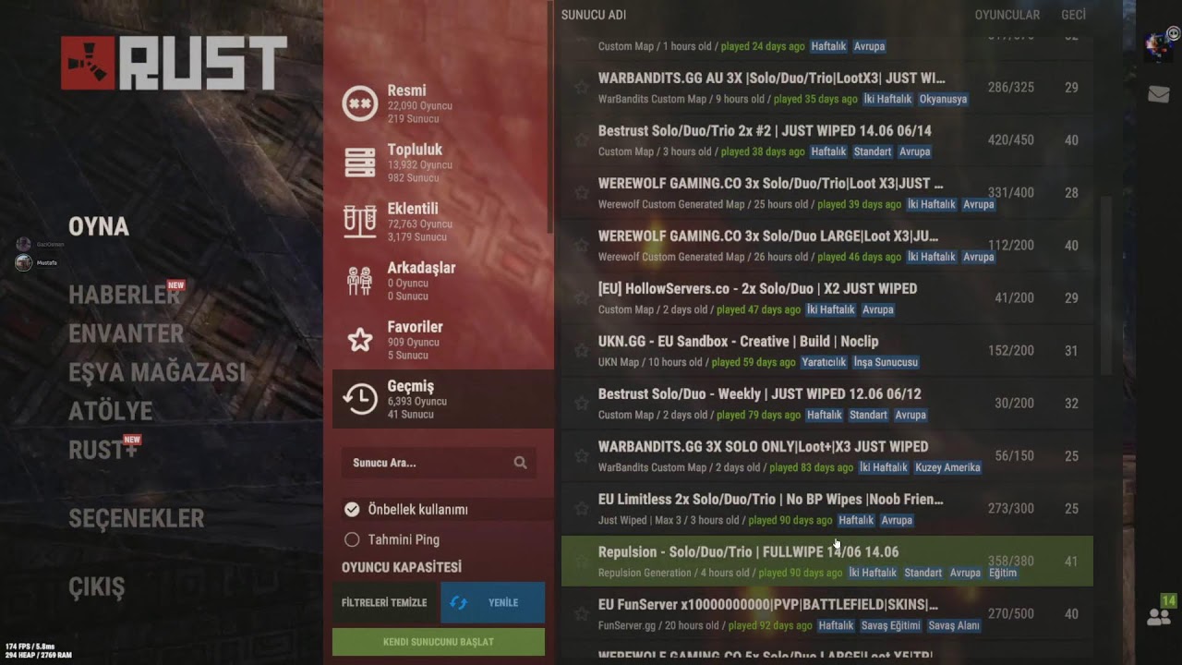The height and width of the screenshot is (665, 1182).
Task: Select the WARBANDITS.GG AU 3X server row
Action: [x=827, y=88]
